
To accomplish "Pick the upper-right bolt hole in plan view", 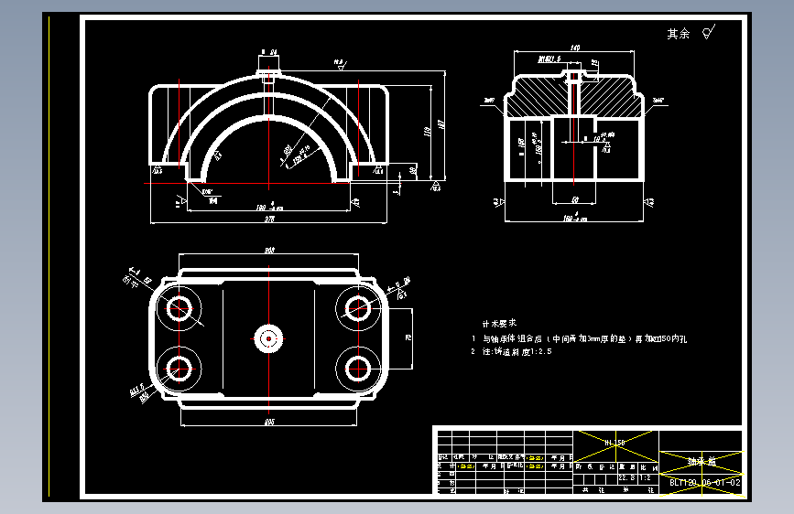I will coord(358,308).
